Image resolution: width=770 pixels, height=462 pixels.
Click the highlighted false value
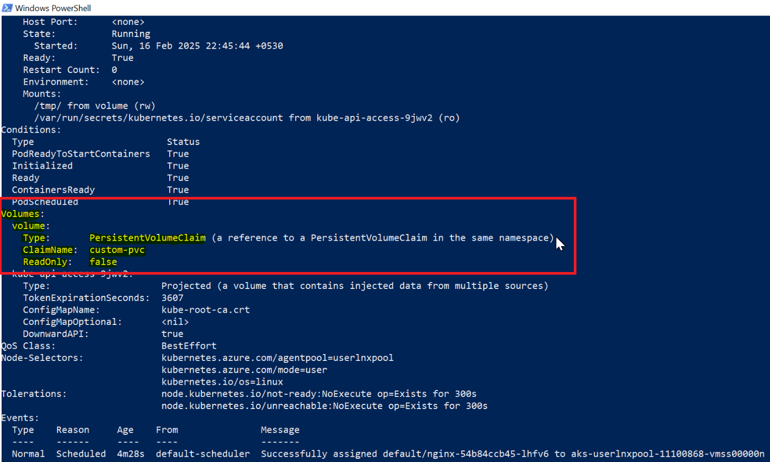[x=103, y=262]
